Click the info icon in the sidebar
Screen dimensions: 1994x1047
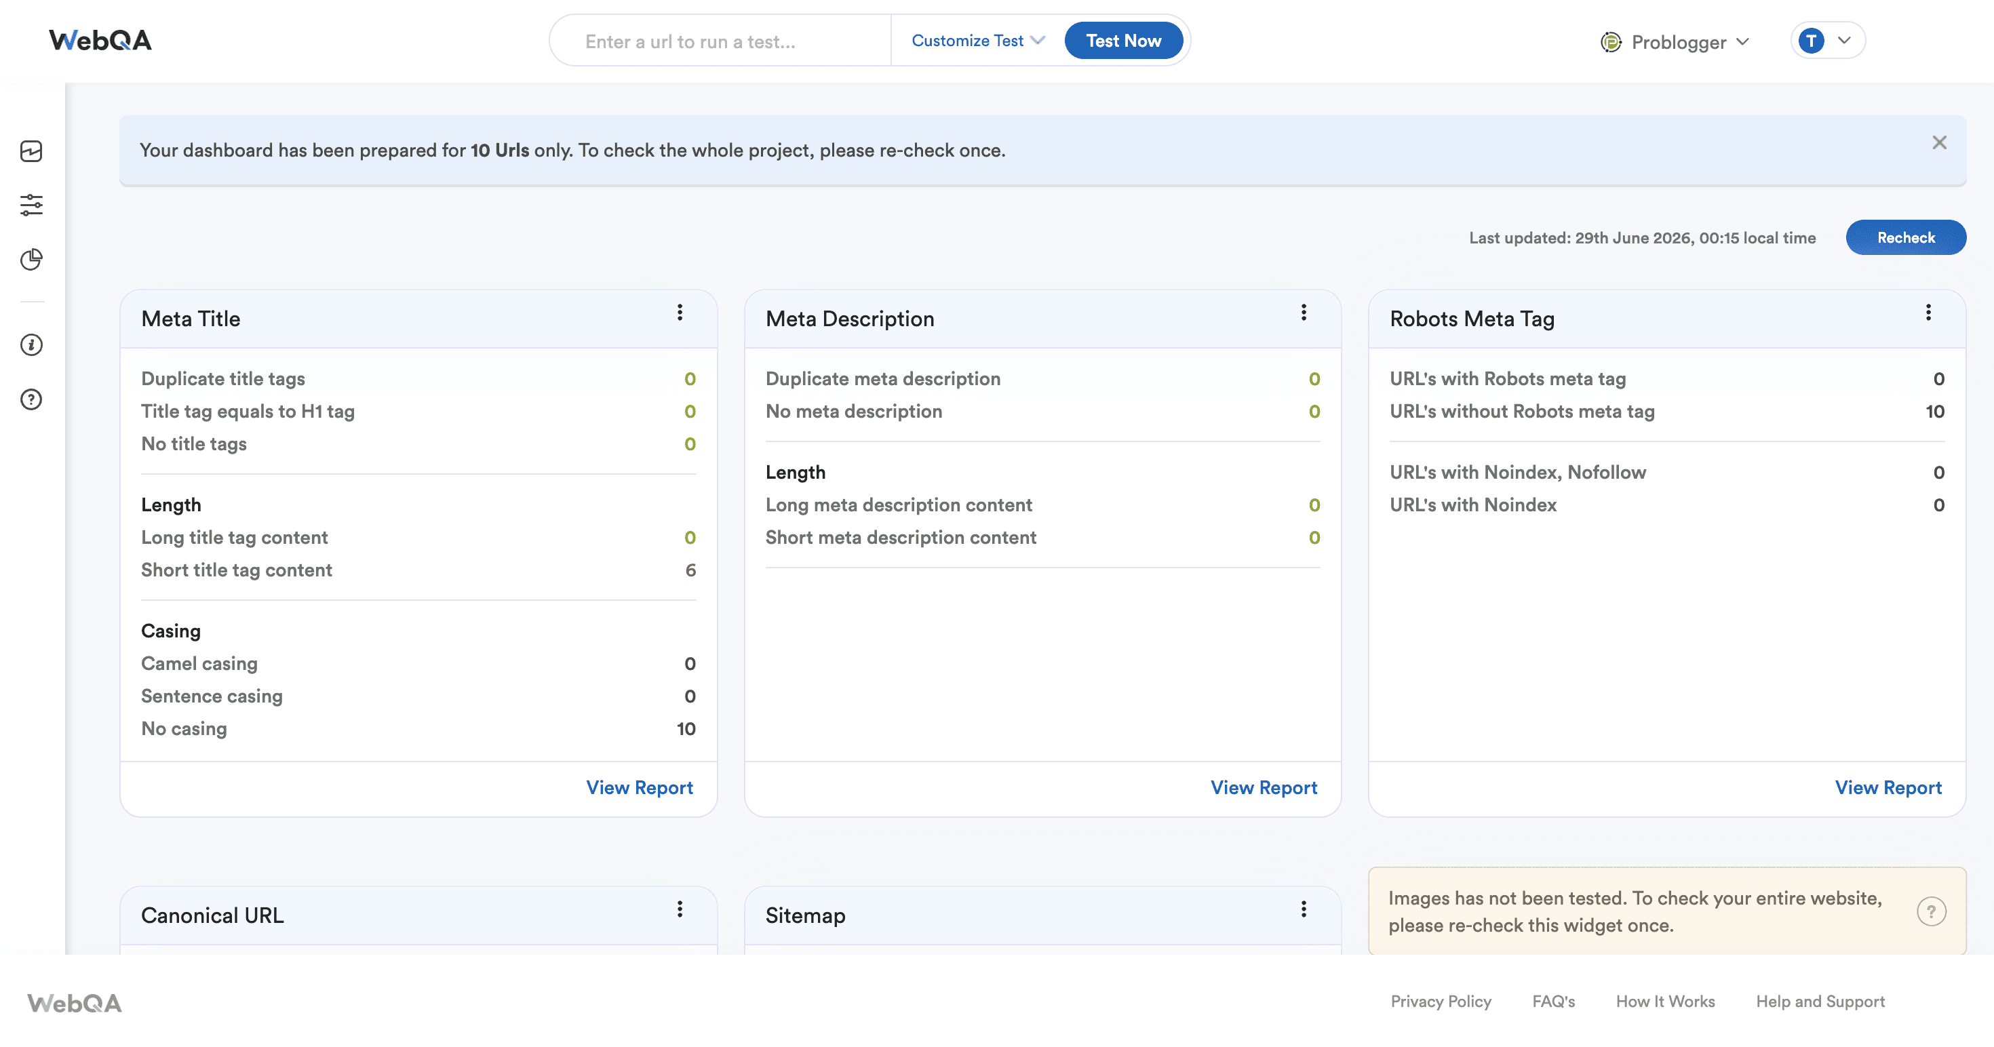tap(31, 344)
